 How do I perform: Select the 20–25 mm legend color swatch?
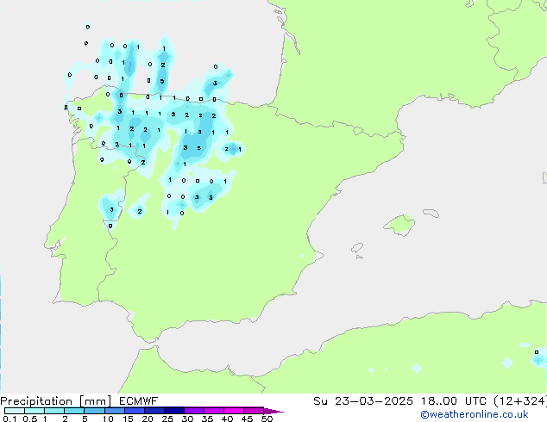pyautogui.click(x=154, y=411)
